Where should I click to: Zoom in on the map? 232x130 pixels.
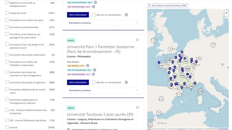click(226, 13)
